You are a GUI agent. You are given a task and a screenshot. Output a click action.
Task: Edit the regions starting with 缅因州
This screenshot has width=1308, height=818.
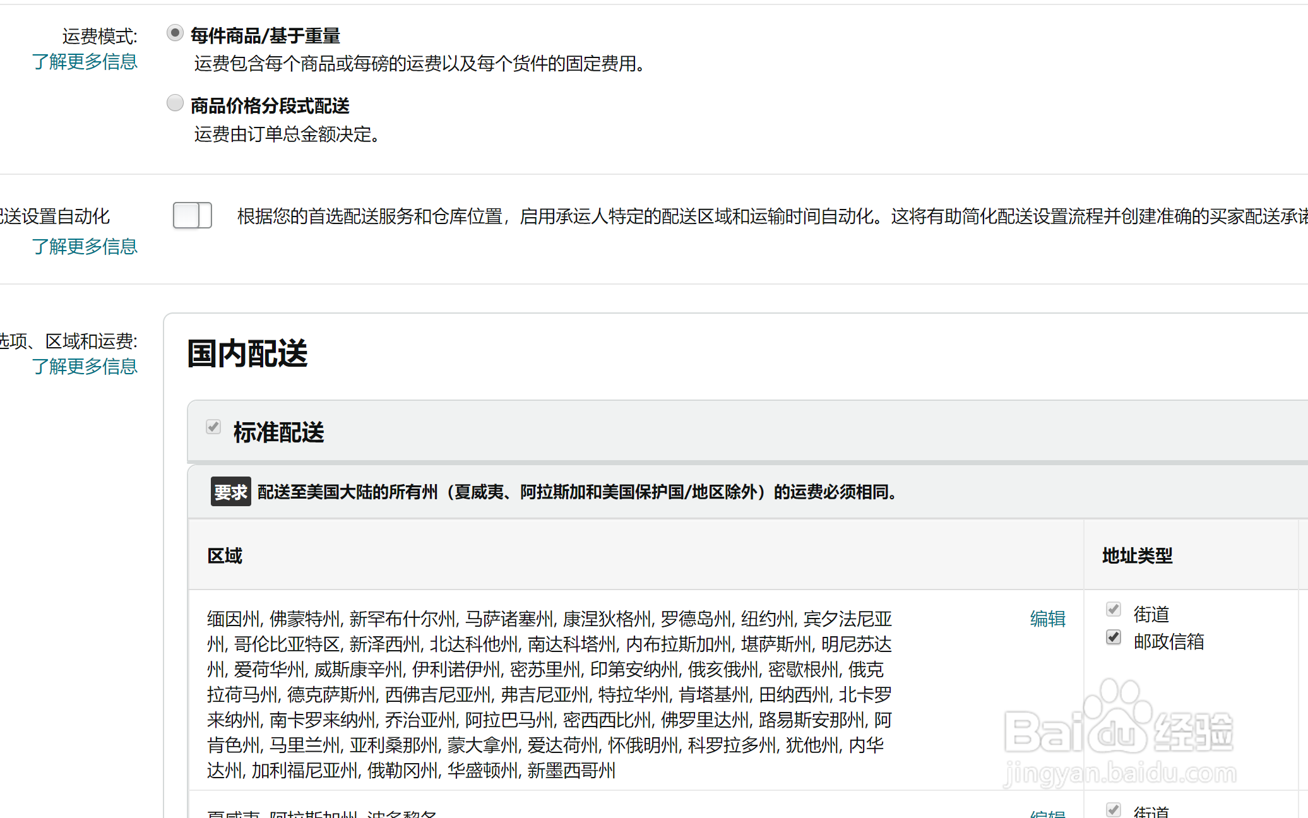(1047, 619)
